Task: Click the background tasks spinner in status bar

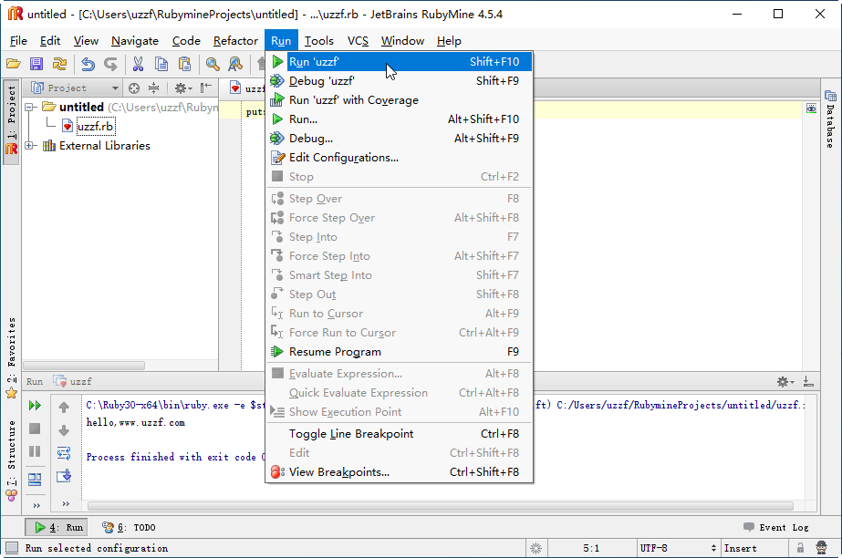Action: 535,548
